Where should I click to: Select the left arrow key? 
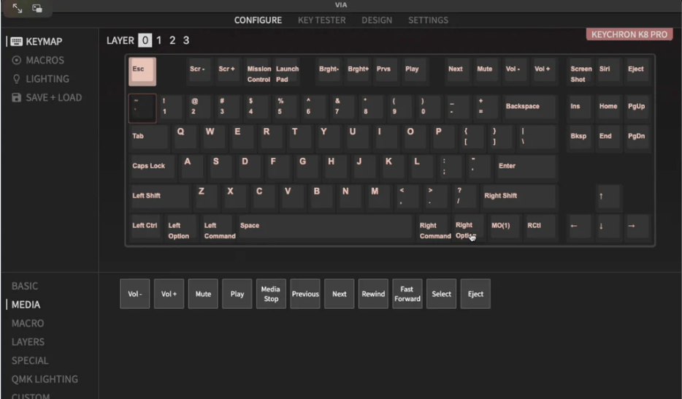point(579,227)
